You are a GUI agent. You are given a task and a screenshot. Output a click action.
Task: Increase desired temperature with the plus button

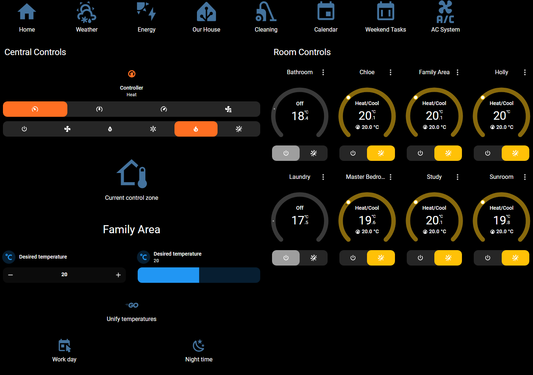click(118, 275)
